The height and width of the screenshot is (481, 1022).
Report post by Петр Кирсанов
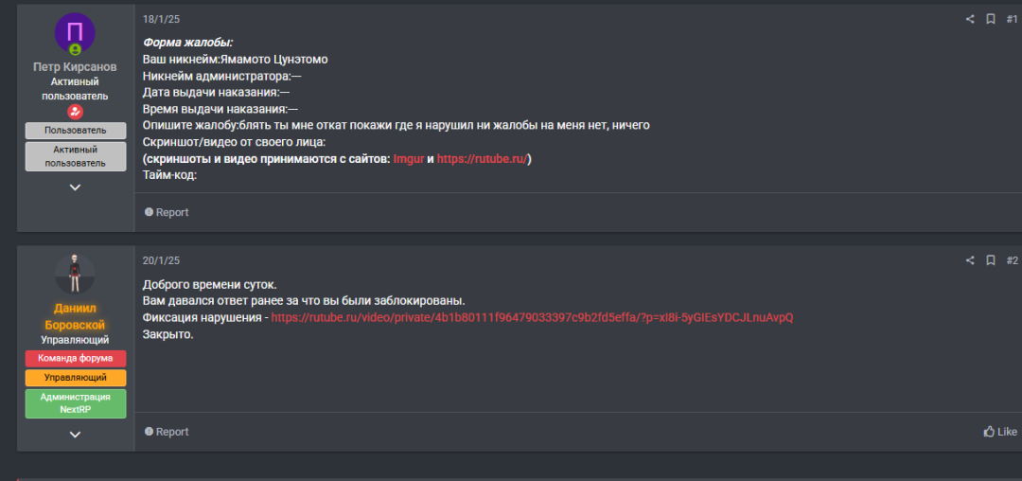point(167,212)
